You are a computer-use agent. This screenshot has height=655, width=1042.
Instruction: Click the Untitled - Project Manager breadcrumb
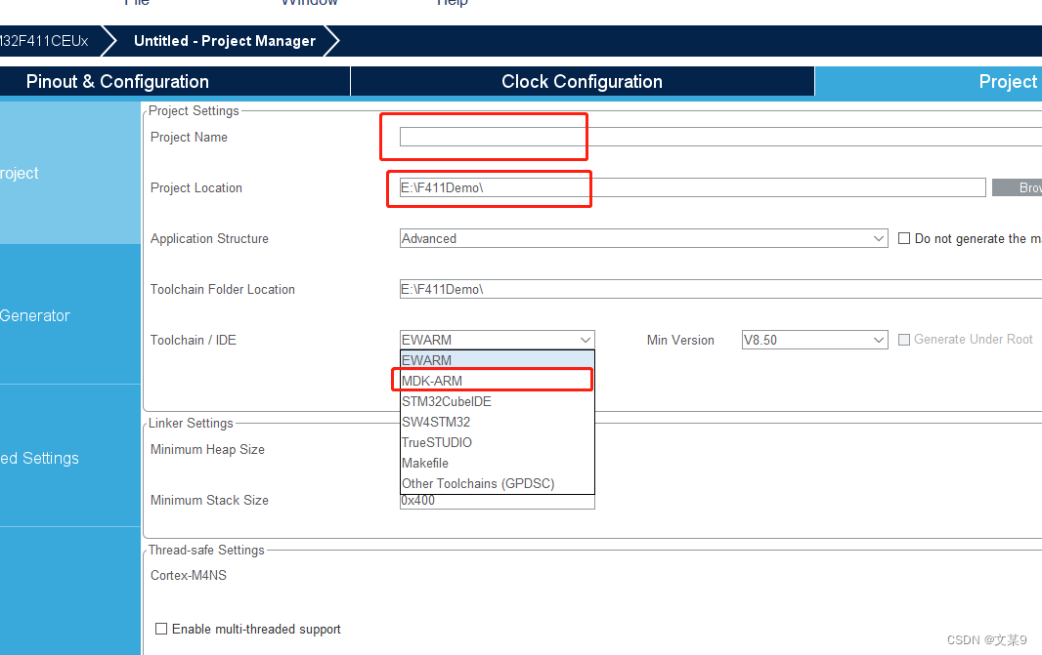tap(225, 41)
